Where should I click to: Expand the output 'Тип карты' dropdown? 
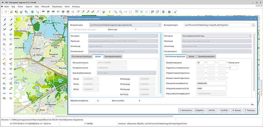[x=250, y=36]
